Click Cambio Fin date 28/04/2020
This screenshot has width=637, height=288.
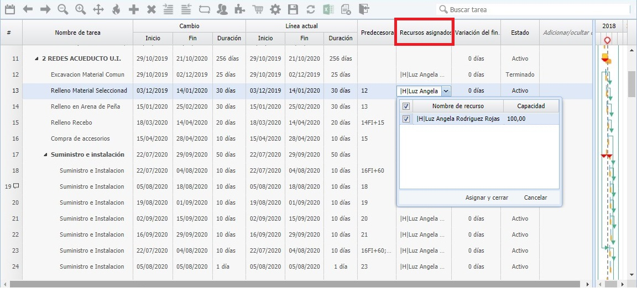click(x=192, y=138)
